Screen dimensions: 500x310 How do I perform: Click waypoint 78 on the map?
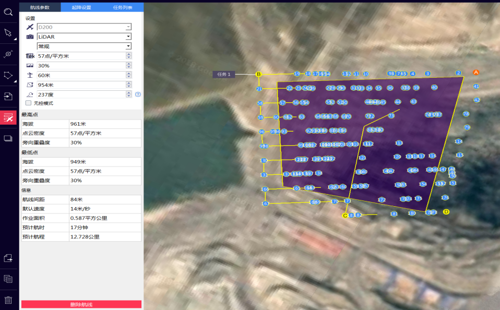(466, 114)
